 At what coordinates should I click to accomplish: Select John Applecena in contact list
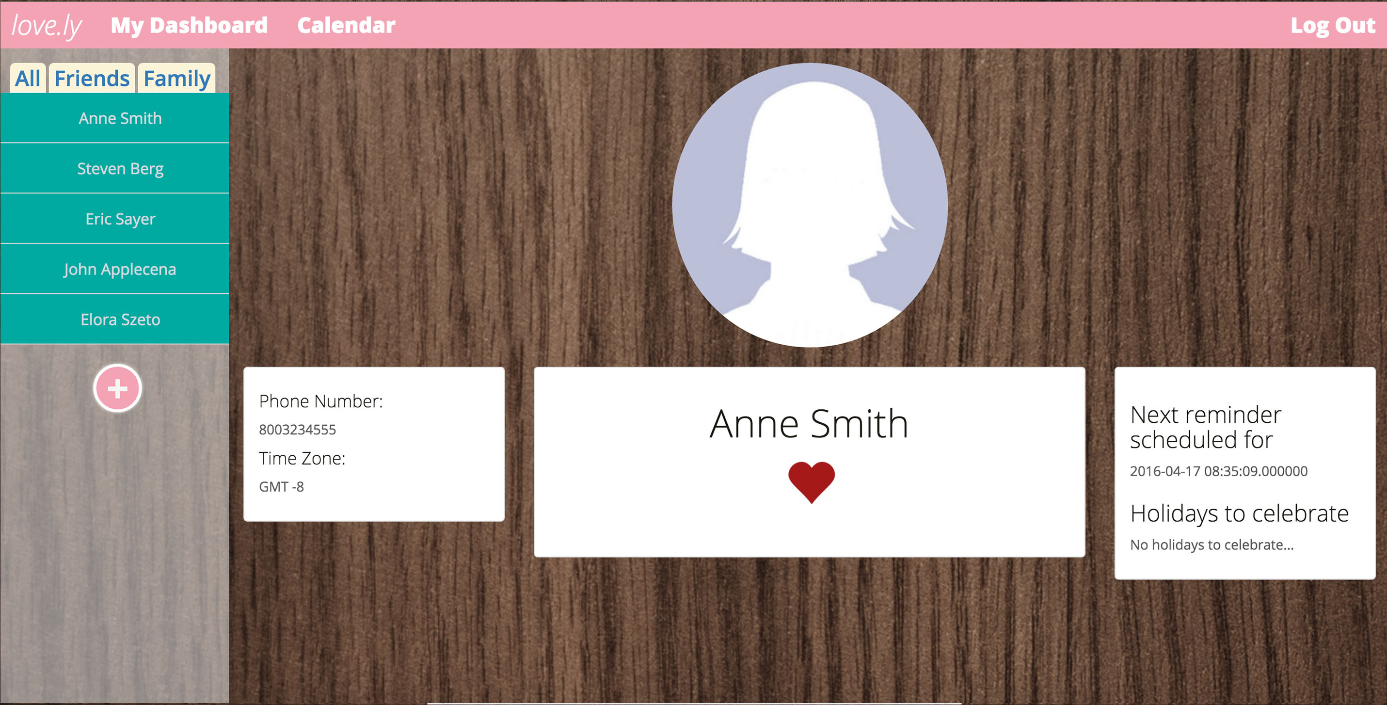tap(120, 269)
